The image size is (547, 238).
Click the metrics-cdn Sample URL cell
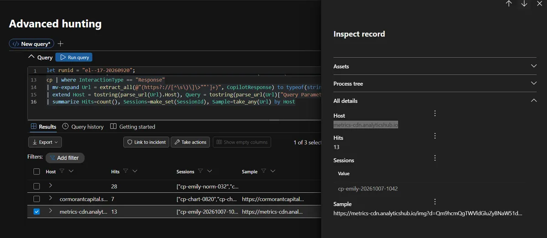[273, 212]
